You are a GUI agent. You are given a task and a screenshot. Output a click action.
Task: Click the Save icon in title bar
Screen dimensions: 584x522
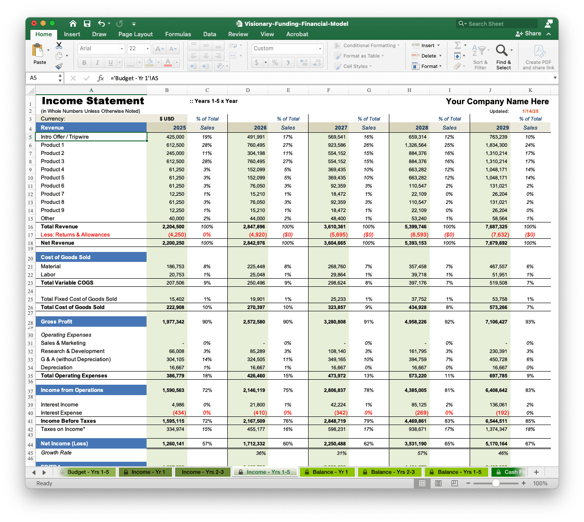coord(87,24)
